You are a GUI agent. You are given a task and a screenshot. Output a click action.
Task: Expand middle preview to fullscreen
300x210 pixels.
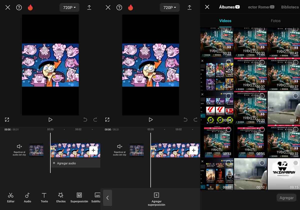click(x=107, y=120)
